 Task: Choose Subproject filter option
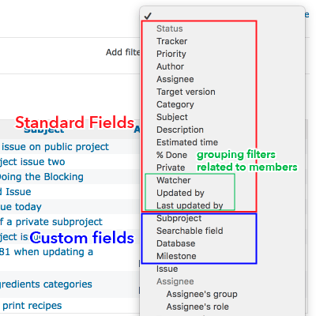point(179,218)
